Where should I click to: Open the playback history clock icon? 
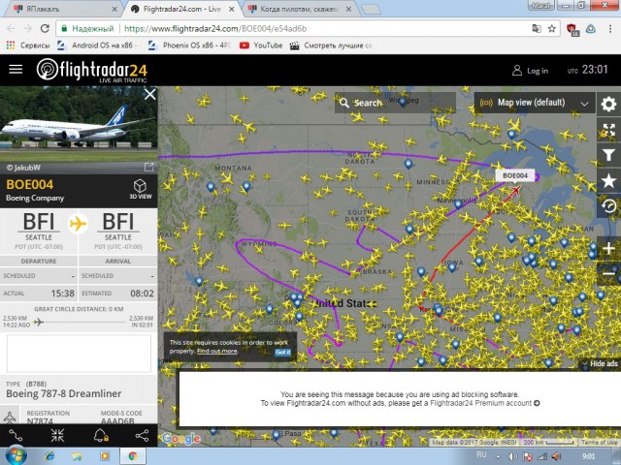click(x=608, y=206)
